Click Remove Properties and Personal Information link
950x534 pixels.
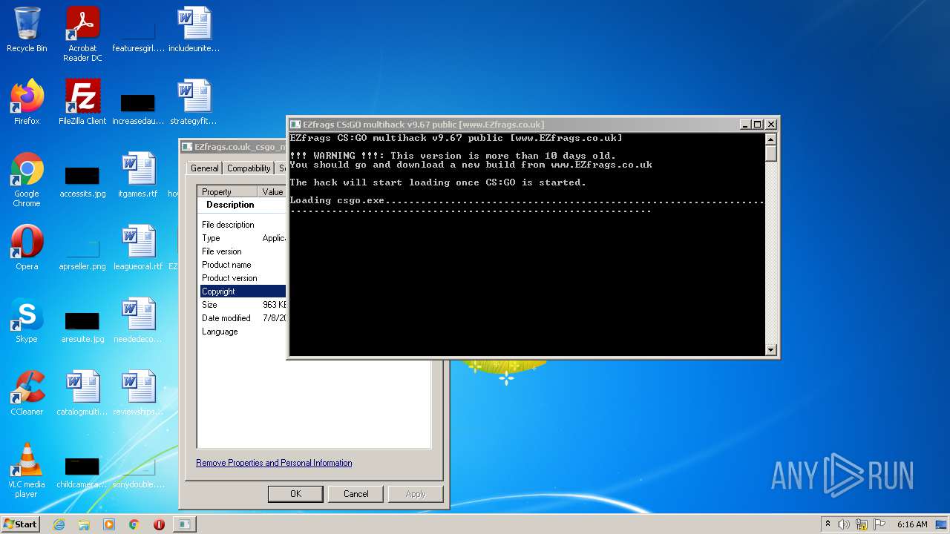pos(274,463)
